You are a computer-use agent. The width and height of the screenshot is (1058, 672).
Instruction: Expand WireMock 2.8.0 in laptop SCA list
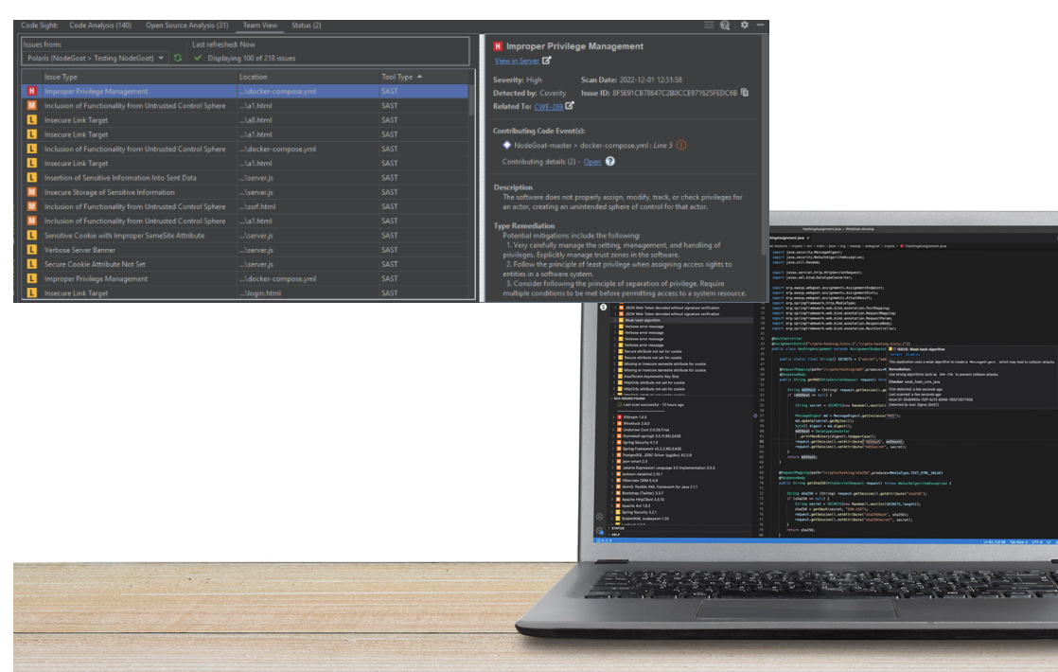tap(613, 424)
